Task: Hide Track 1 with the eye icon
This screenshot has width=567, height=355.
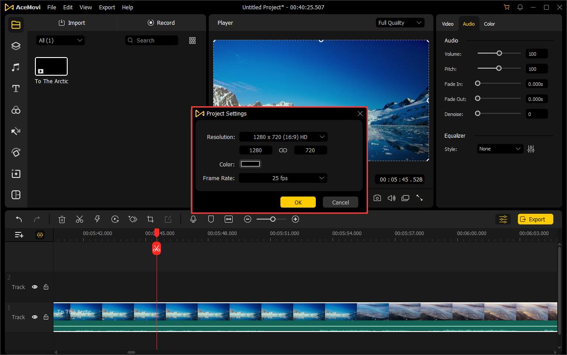Action: click(34, 317)
